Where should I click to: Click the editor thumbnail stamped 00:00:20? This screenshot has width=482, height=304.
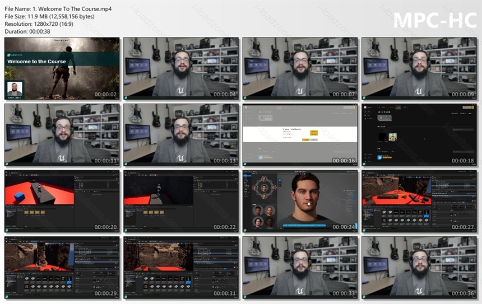[62, 201]
